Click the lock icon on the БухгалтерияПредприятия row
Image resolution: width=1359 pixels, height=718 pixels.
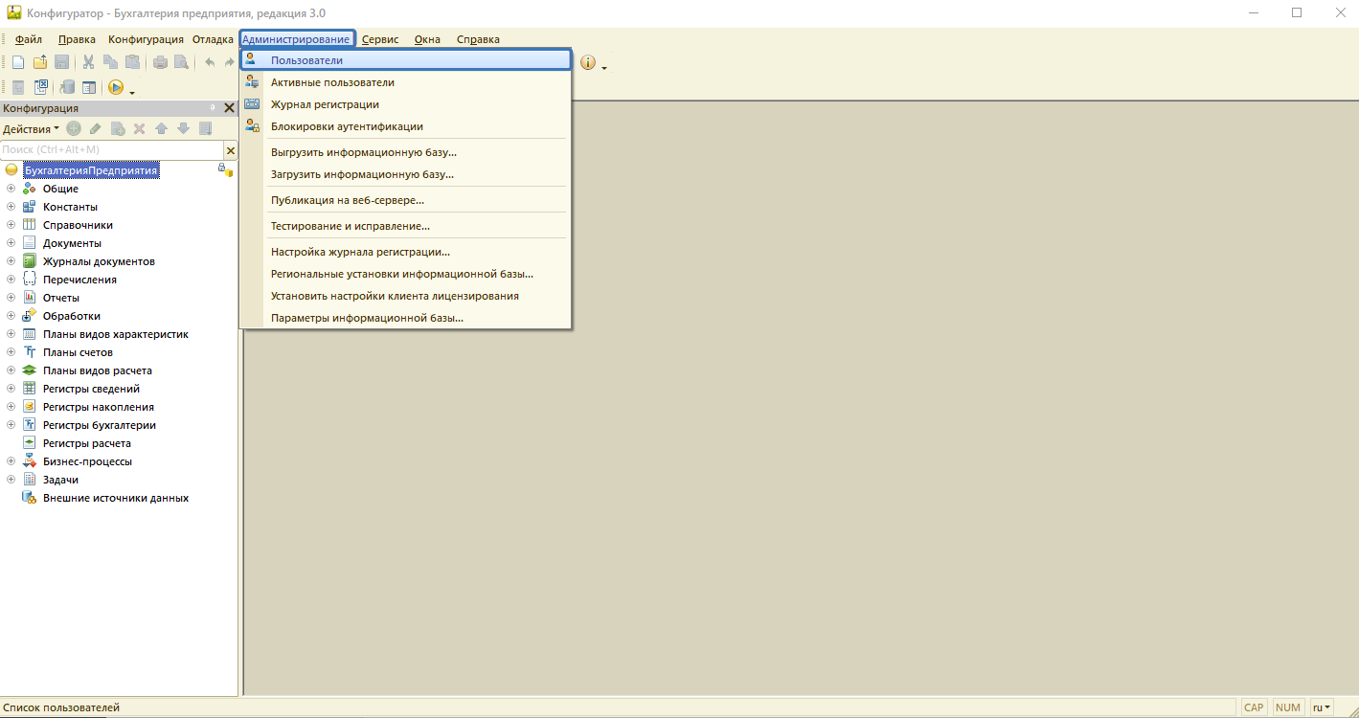point(222,169)
